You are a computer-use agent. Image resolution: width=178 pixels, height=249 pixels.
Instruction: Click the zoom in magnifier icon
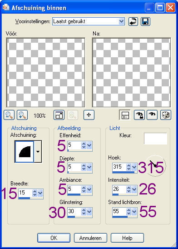tap(22, 115)
